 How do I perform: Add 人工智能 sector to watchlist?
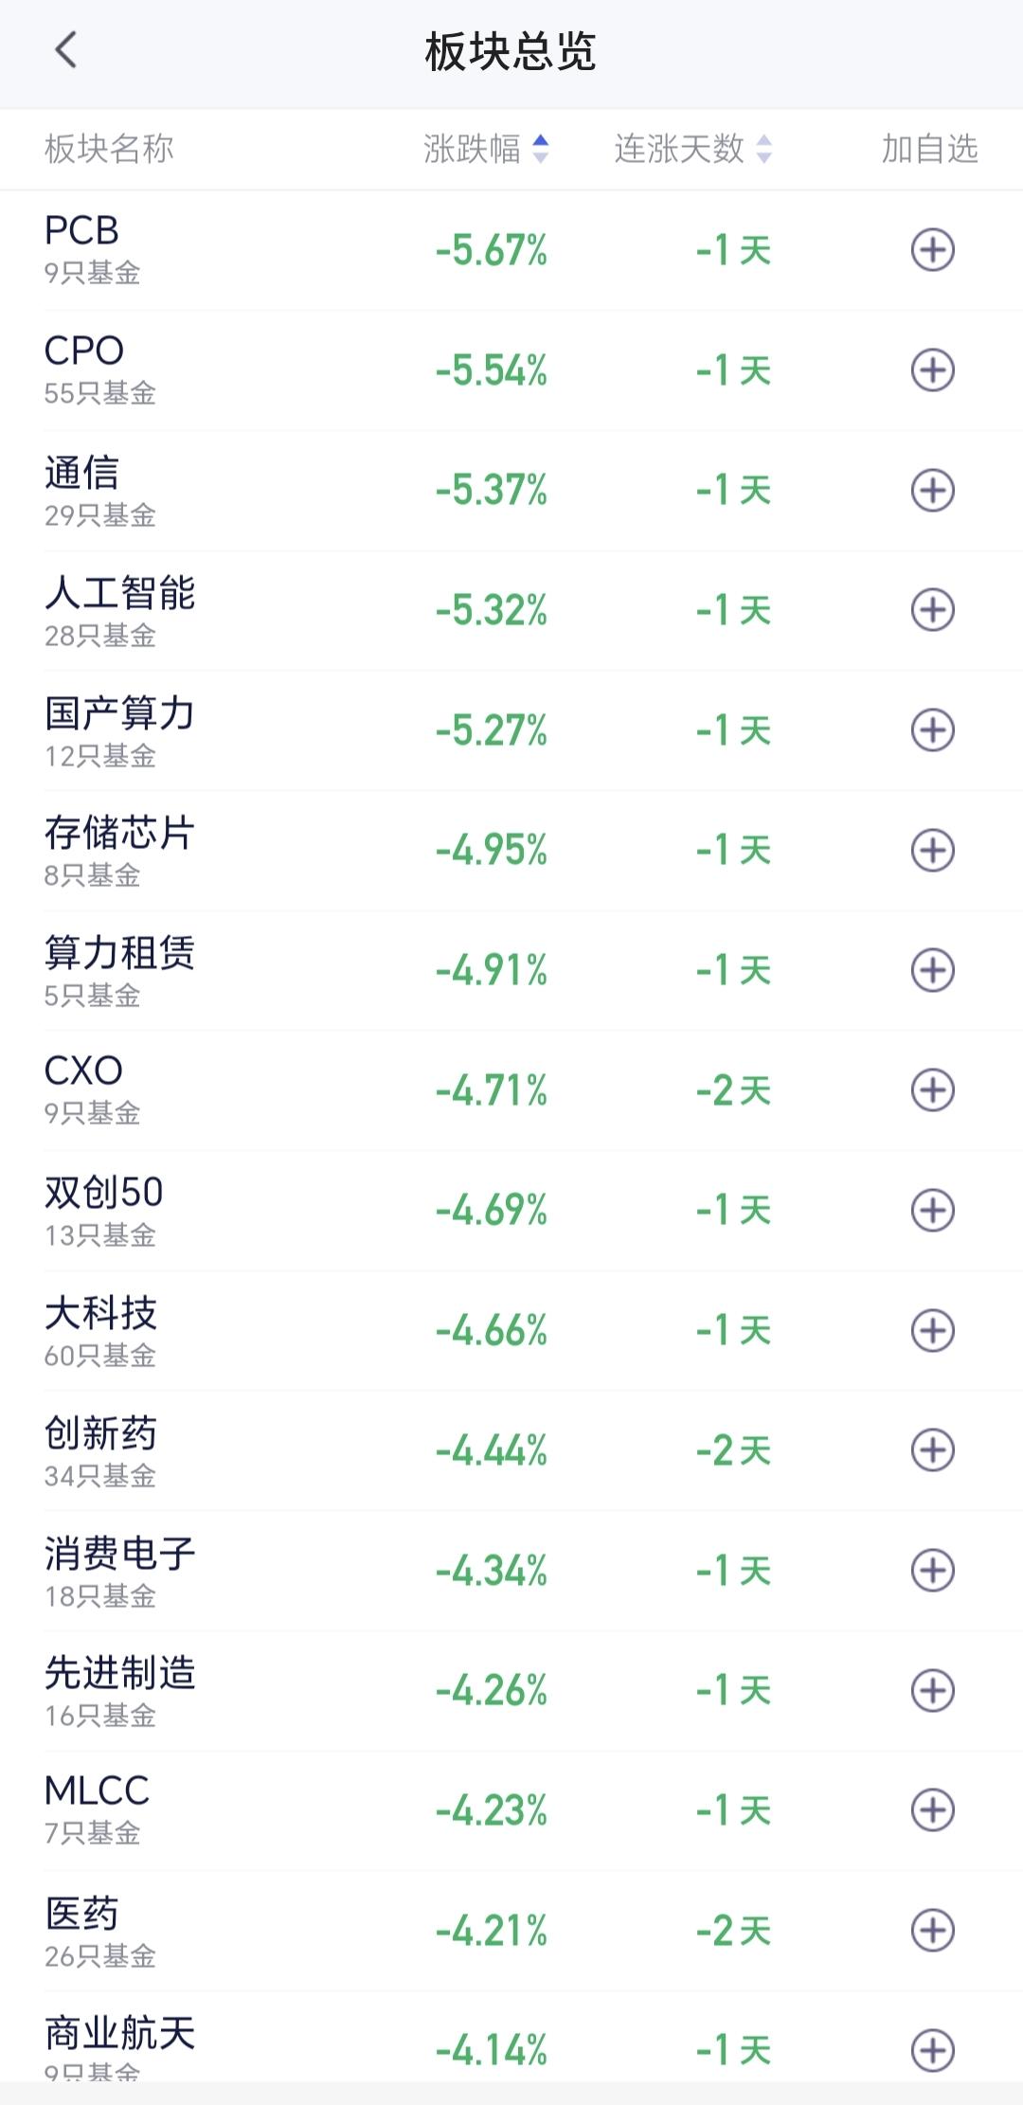932,610
